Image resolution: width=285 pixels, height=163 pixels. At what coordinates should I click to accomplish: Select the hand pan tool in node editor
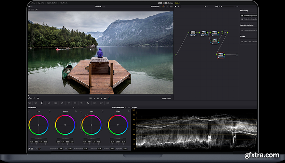179,6
